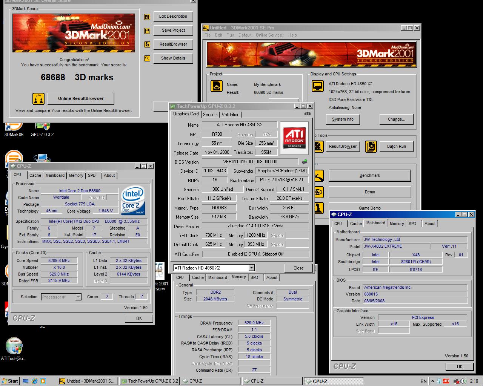Click the Edit Description button
The height and width of the screenshot is (386, 483).
pyautogui.click(x=173, y=17)
